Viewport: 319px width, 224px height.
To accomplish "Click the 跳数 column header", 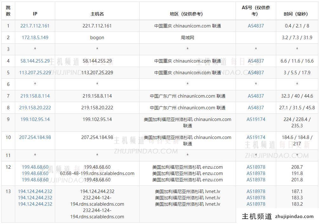I will [8, 11].
